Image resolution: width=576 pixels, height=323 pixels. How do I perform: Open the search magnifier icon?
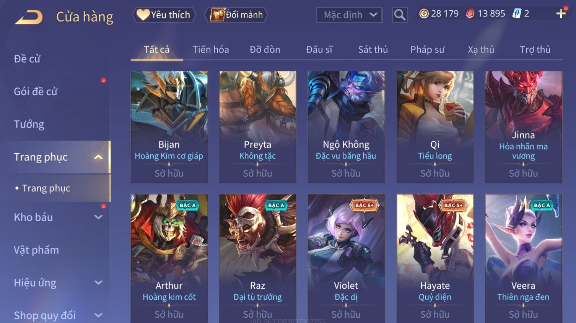(400, 15)
